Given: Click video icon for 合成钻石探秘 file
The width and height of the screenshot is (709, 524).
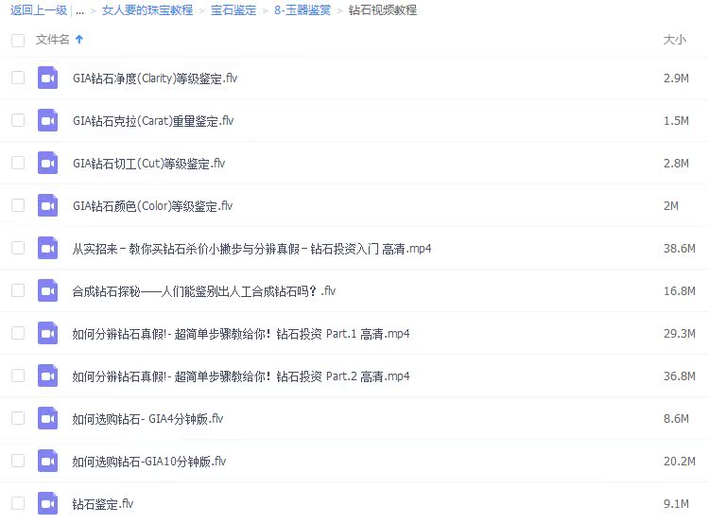Looking at the screenshot, I should point(47,290).
